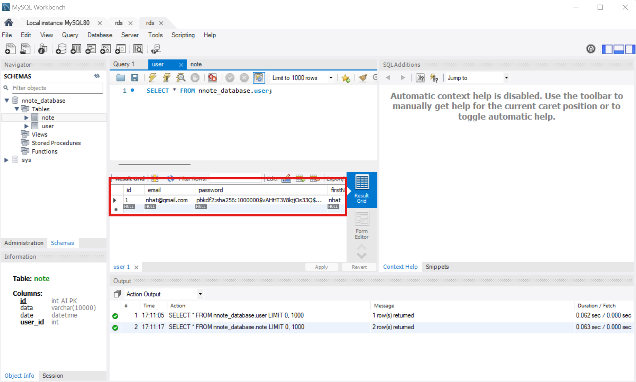Open the object inspector toolbar icon
Image resolution: width=636 pixels, height=382 pixels.
point(43,49)
